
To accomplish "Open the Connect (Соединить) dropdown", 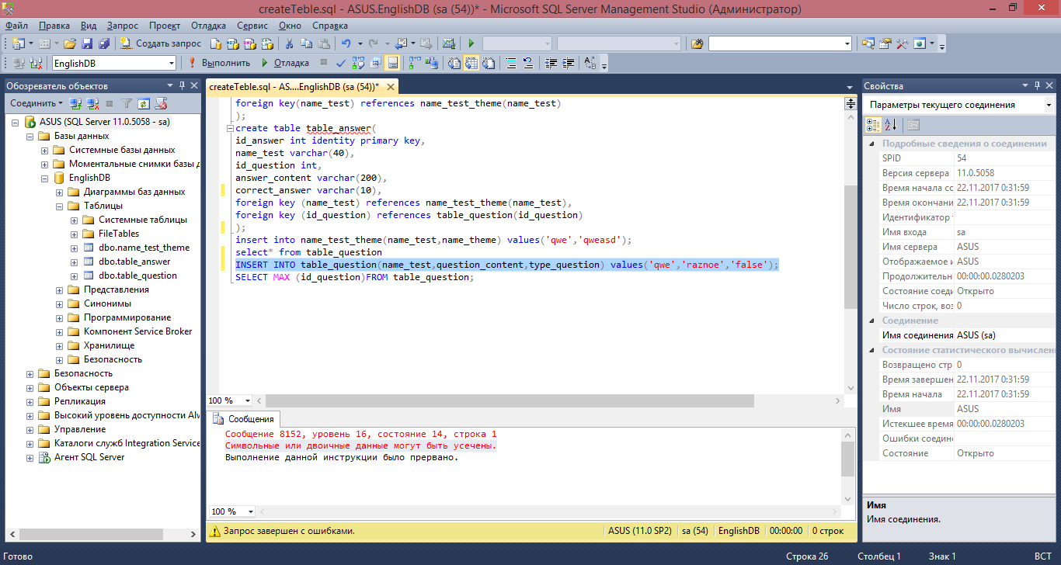I will click(37, 103).
